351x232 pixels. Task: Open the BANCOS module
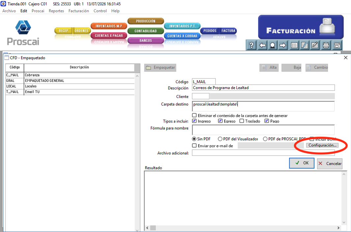point(146,40)
